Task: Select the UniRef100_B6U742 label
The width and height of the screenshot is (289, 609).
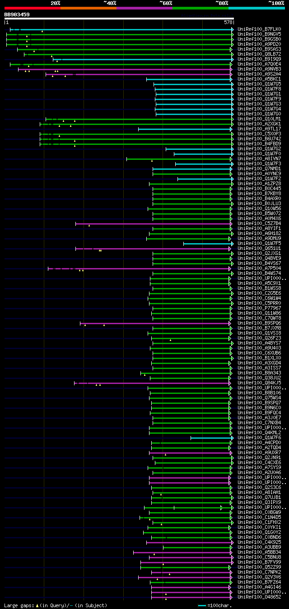Action: (259, 139)
